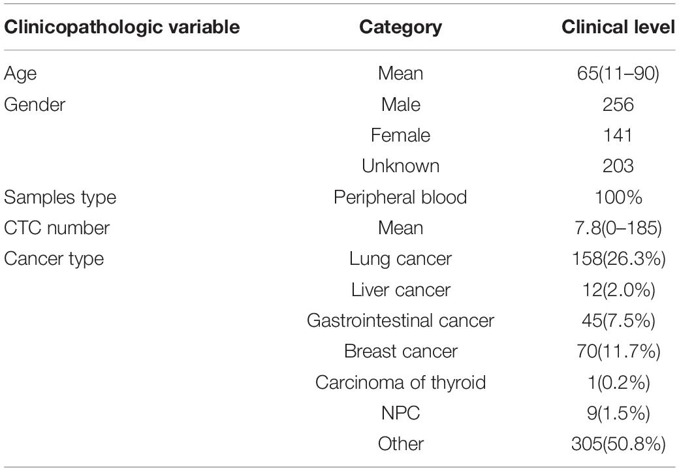
Task: Select the Cancer type row label
Action: coord(54,259)
